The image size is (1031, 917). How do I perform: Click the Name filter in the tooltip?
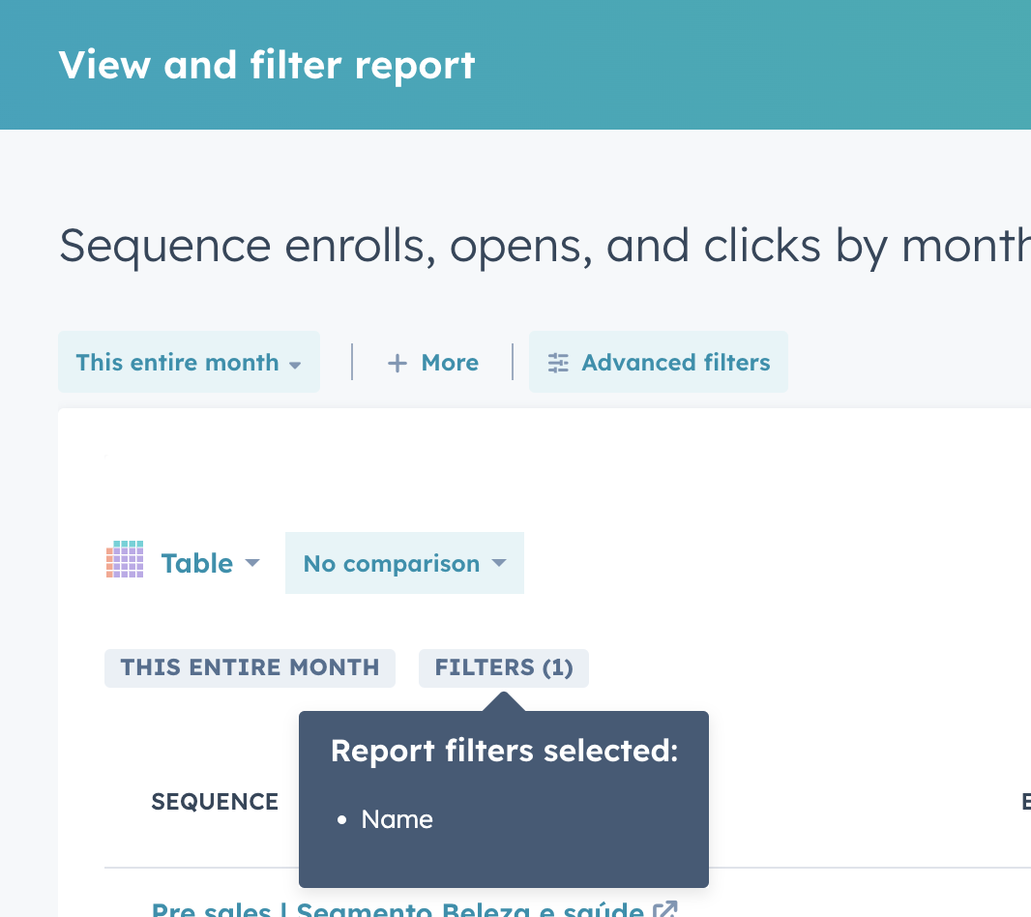(397, 819)
